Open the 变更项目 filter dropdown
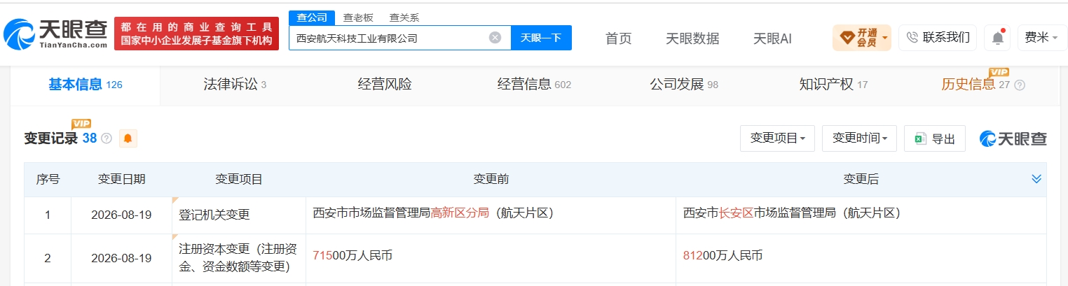Viewport: 1068px width, 286px height. tap(777, 138)
